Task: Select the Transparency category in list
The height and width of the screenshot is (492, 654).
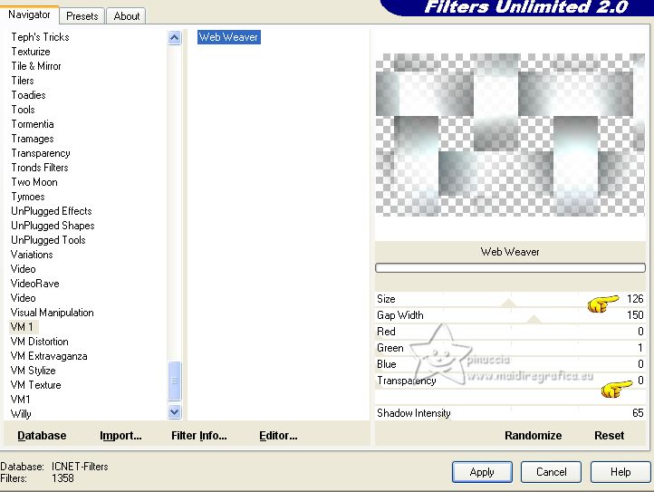Action: pos(41,153)
